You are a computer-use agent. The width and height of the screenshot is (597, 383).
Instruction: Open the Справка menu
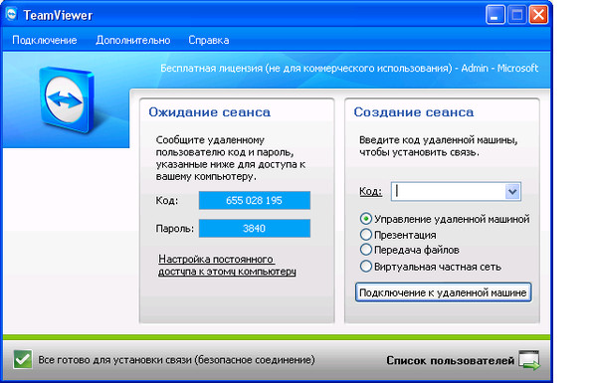(x=209, y=40)
